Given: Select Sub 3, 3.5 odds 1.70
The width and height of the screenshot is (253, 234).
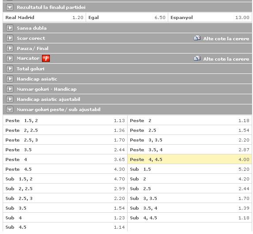Looking at the screenshot, I should [189, 198].
